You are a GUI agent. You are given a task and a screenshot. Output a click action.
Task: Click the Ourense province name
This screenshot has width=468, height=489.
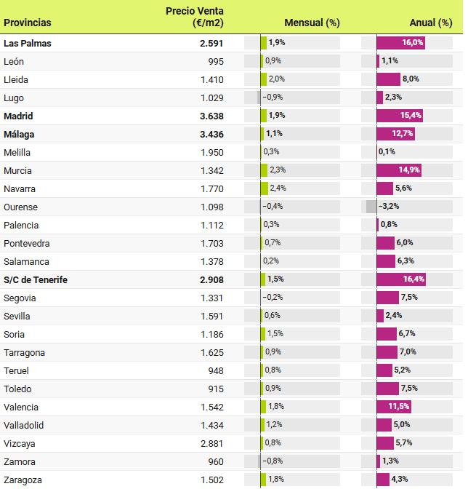click(20, 207)
